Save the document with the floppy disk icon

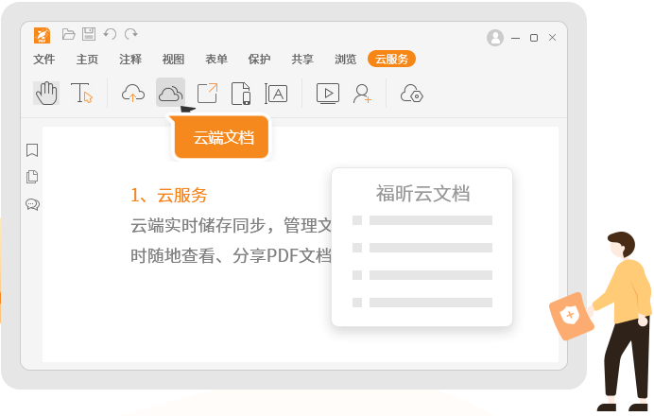tap(89, 34)
